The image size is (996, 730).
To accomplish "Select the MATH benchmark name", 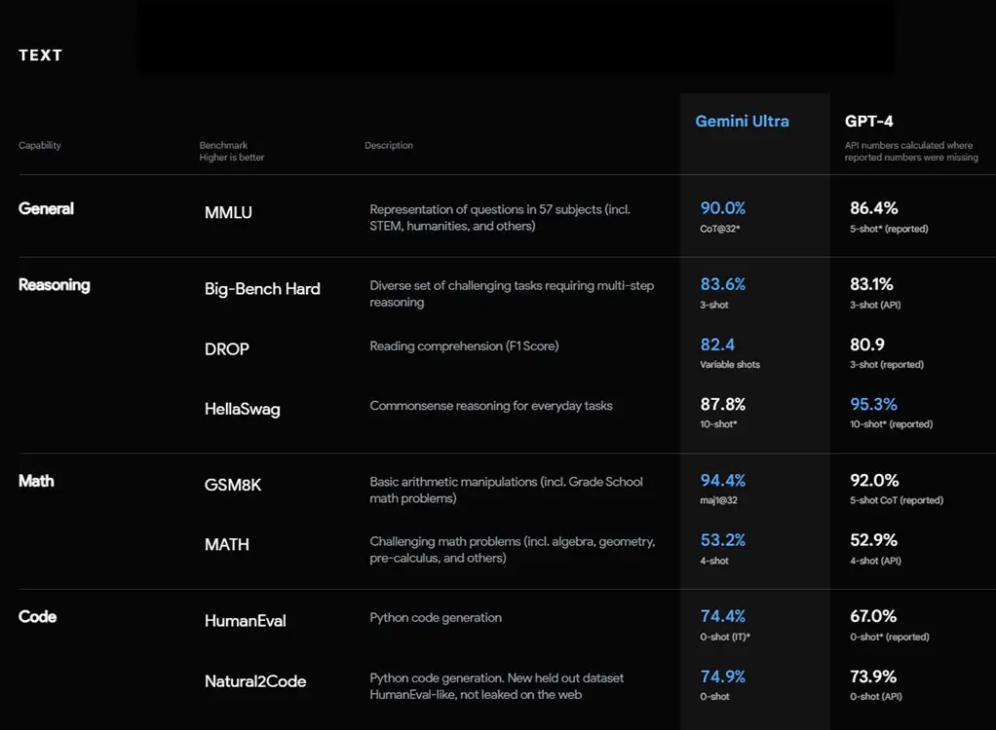I will [x=227, y=545].
